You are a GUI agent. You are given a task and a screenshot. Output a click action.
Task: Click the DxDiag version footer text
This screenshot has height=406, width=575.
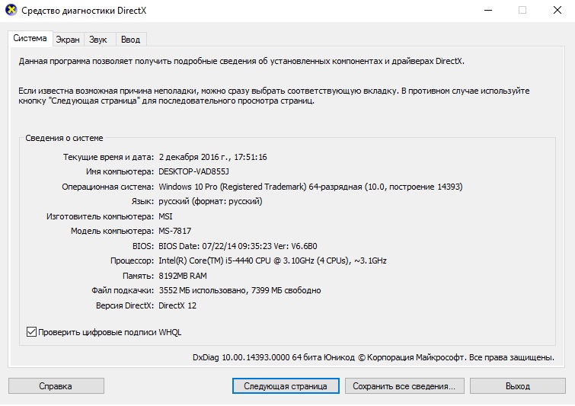tap(372, 356)
